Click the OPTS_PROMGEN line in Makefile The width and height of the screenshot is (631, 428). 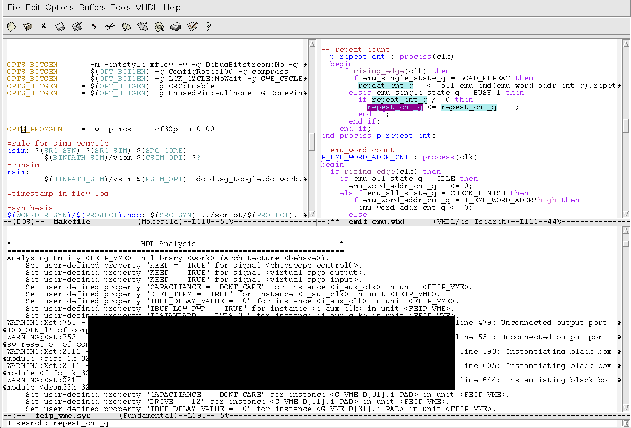(110, 129)
